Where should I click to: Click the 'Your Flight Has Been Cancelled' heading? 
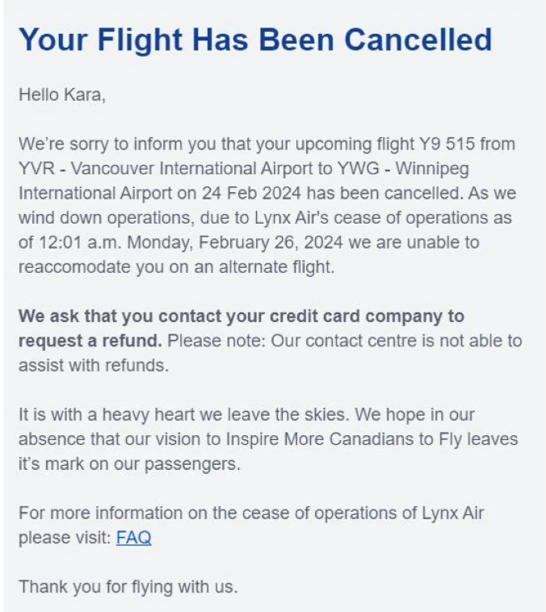tap(254, 40)
